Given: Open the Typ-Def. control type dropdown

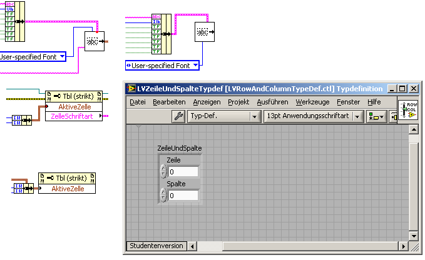Looking at the screenshot, I should point(223,117).
